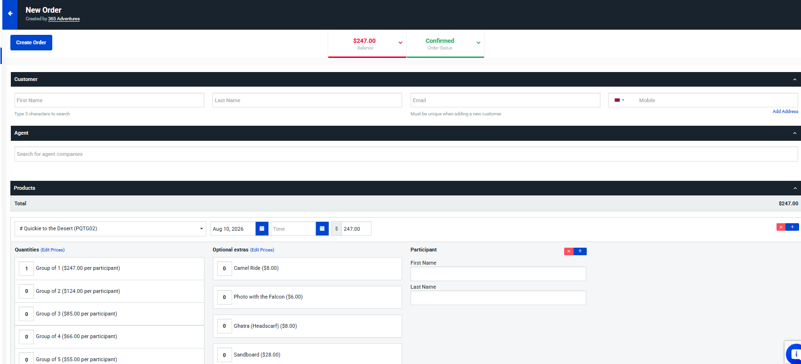The width and height of the screenshot is (801, 364).
Task: Set quantity for Camel Ride extra
Action: pyautogui.click(x=224, y=268)
